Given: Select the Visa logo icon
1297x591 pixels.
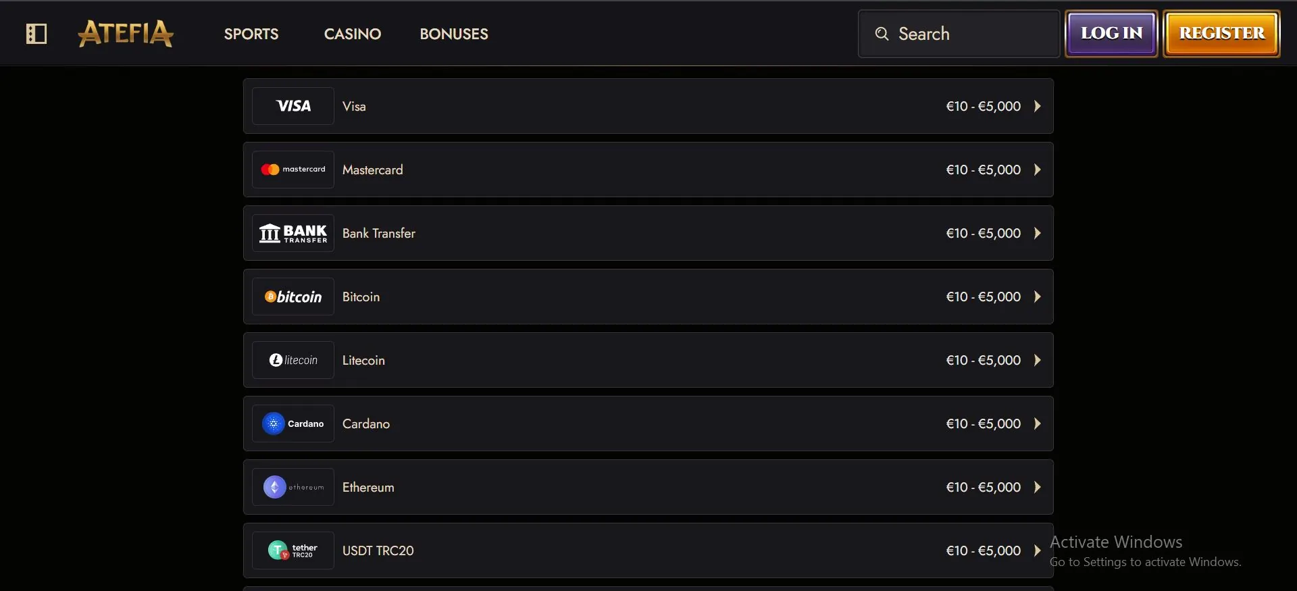Looking at the screenshot, I should [x=293, y=106].
